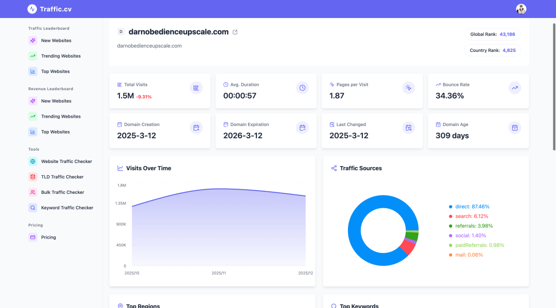This screenshot has width=556, height=308.
Task: Go to TLD Traffic Checker tool
Action: (x=62, y=177)
